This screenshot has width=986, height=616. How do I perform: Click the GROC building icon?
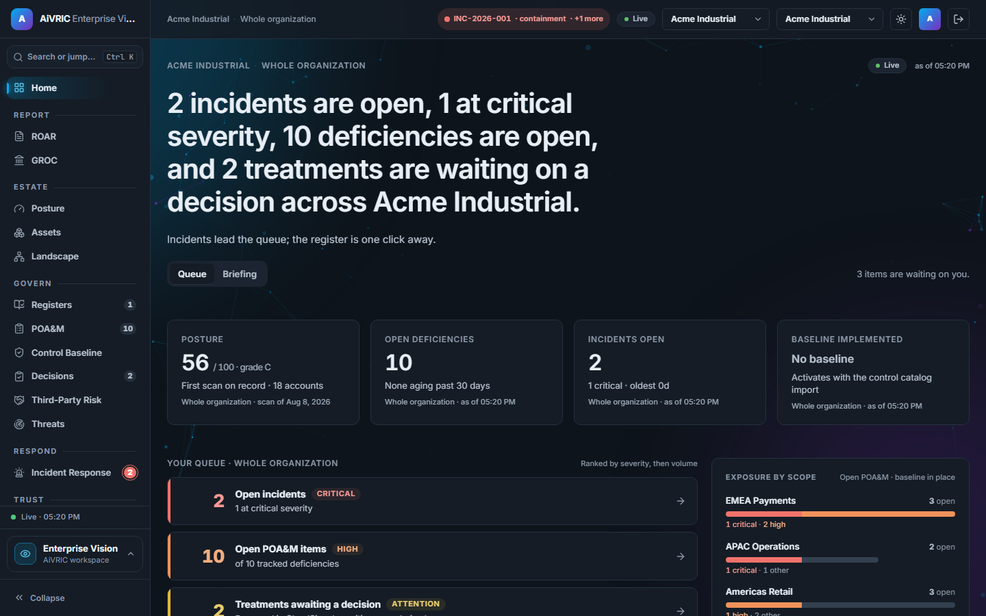pyautogui.click(x=19, y=160)
